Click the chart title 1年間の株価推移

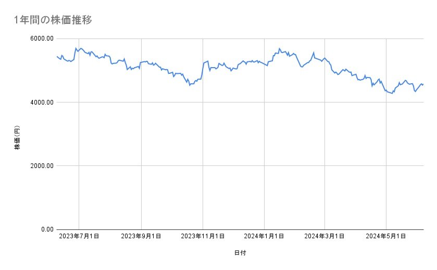54,20
